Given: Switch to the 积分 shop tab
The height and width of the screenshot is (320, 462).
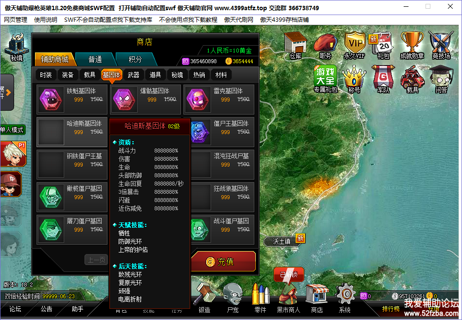Looking at the screenshot, I should [135, 59].
